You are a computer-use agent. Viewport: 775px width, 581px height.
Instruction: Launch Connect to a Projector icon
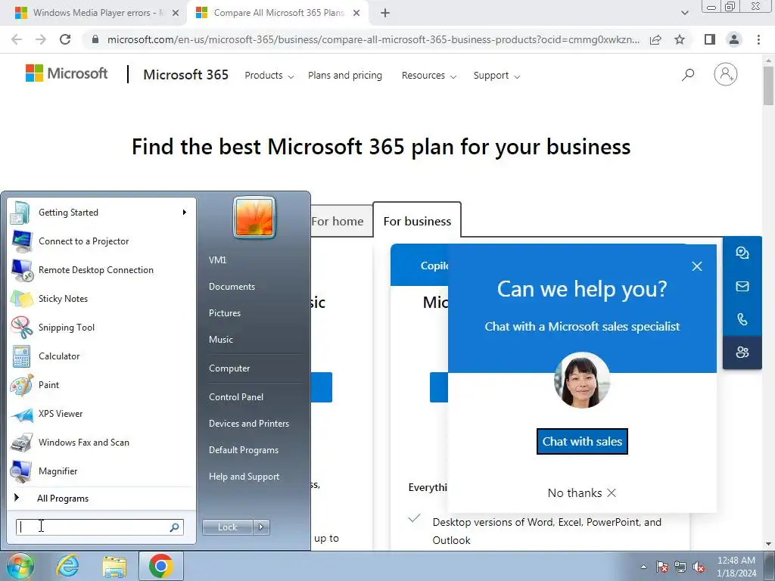[x=20, y=241]
